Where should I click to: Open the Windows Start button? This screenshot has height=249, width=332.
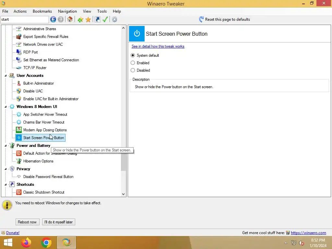(8, 243)
